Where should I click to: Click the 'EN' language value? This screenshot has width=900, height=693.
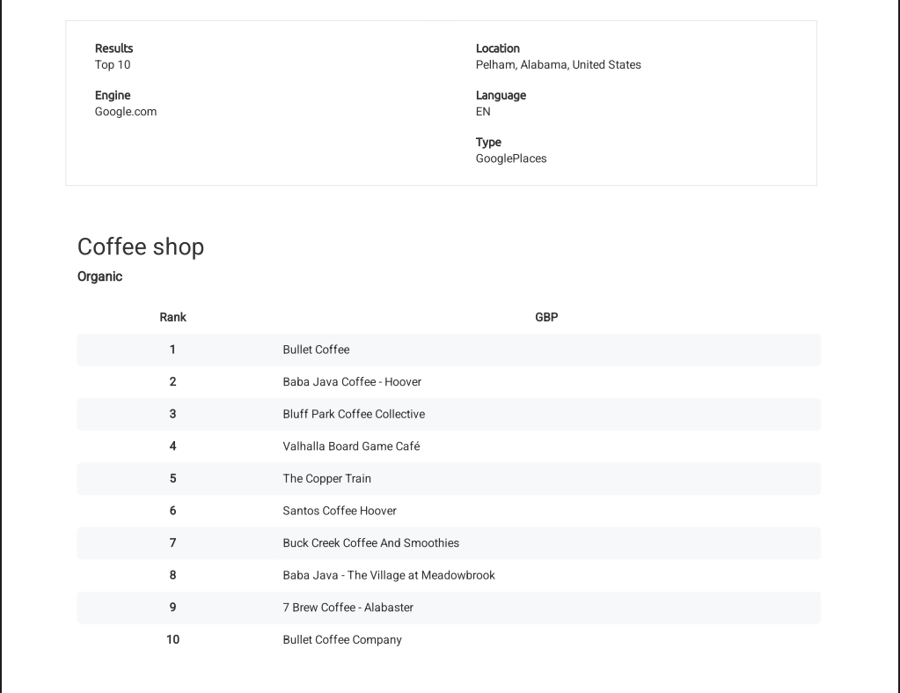(x=483, y=112)
